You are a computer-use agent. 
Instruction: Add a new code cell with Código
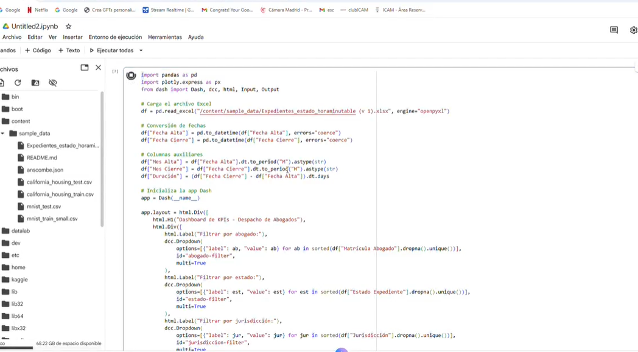tap(38, 50)
